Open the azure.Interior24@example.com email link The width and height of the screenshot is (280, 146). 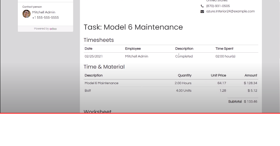[x=230, y=11]
